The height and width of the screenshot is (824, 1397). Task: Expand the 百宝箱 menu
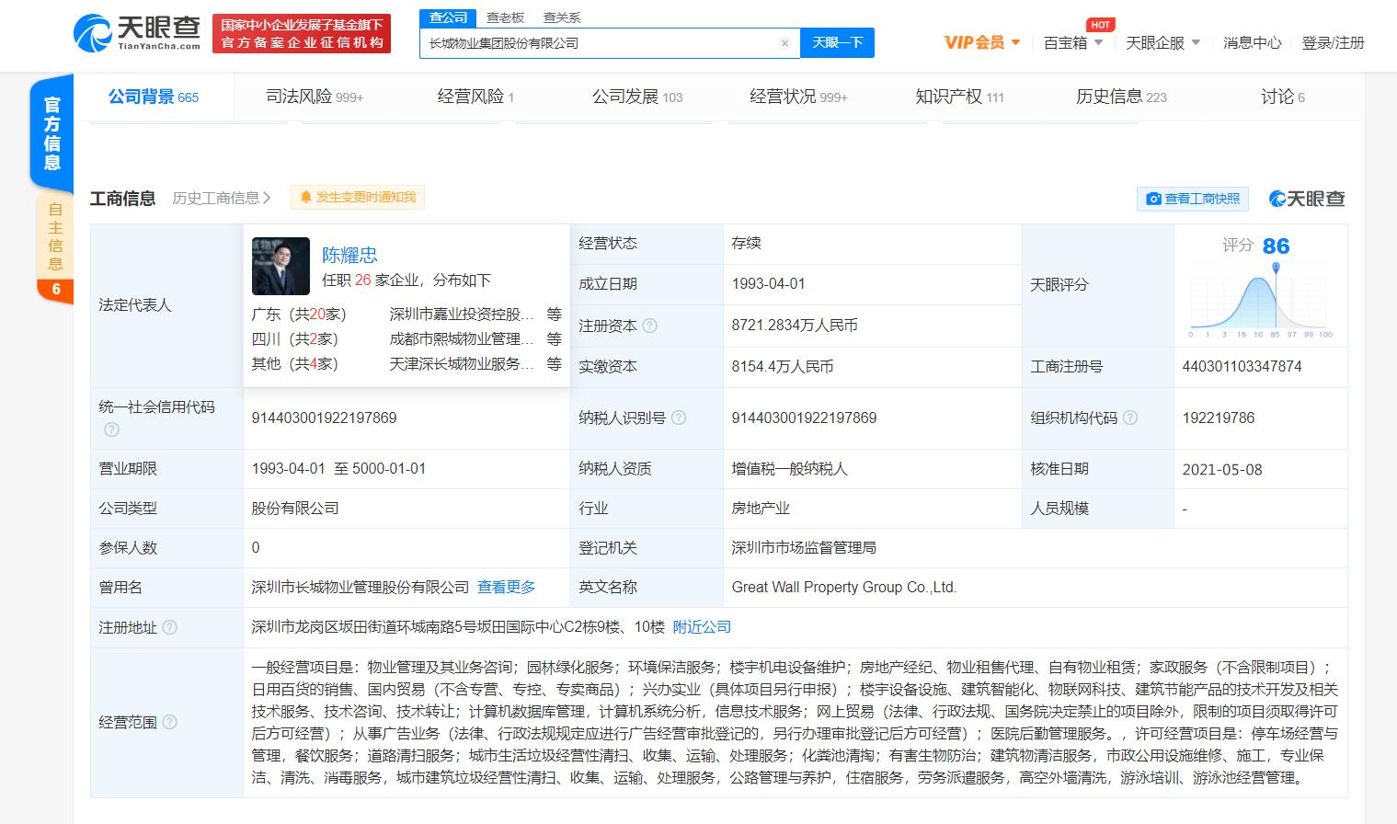[x=1073, y=42]
